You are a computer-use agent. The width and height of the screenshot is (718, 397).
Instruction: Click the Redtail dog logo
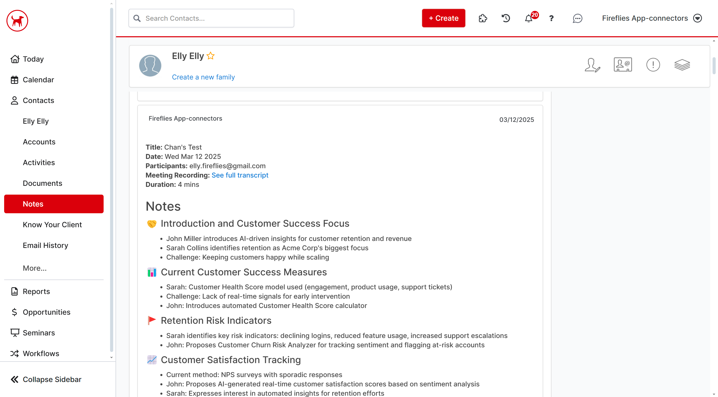pyautogui.click(x=17, y=21)
